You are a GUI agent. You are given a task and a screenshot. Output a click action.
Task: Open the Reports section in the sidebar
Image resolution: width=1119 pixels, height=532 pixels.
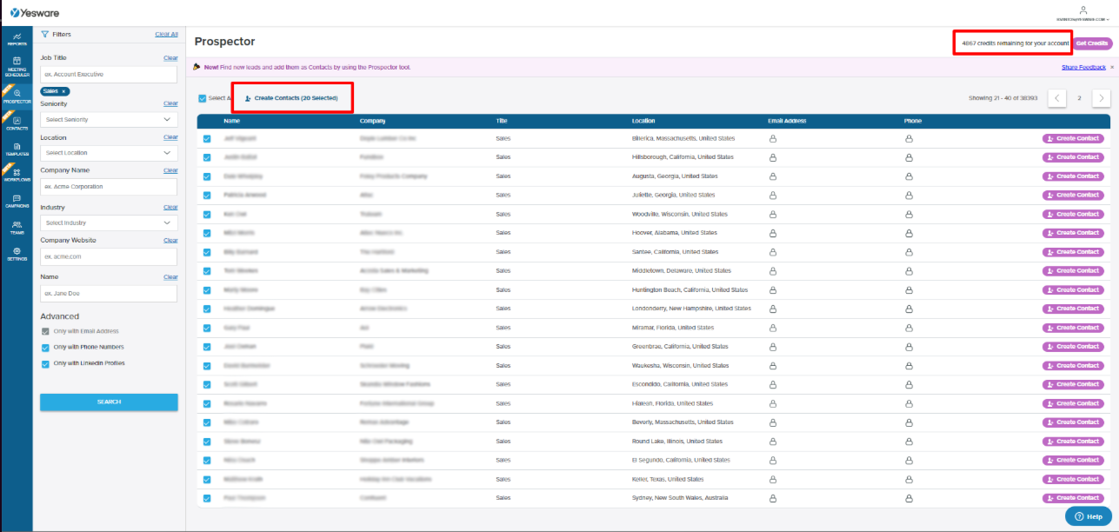point(17,39)
